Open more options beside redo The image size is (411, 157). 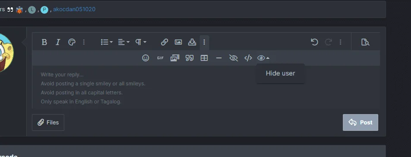coord(340,42)
